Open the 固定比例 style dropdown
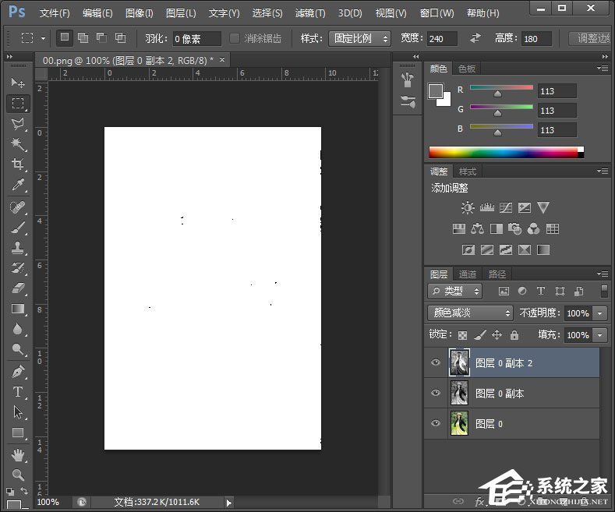Viewport: 615px width, 512px height. [360, 38]
